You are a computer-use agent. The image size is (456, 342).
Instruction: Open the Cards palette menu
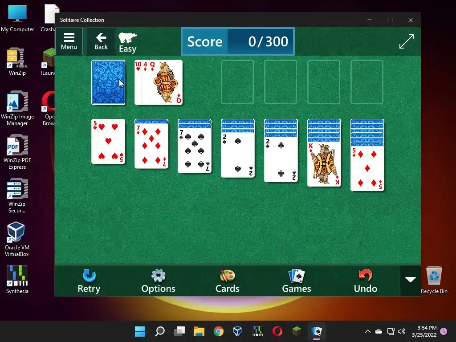click(228, 281)
